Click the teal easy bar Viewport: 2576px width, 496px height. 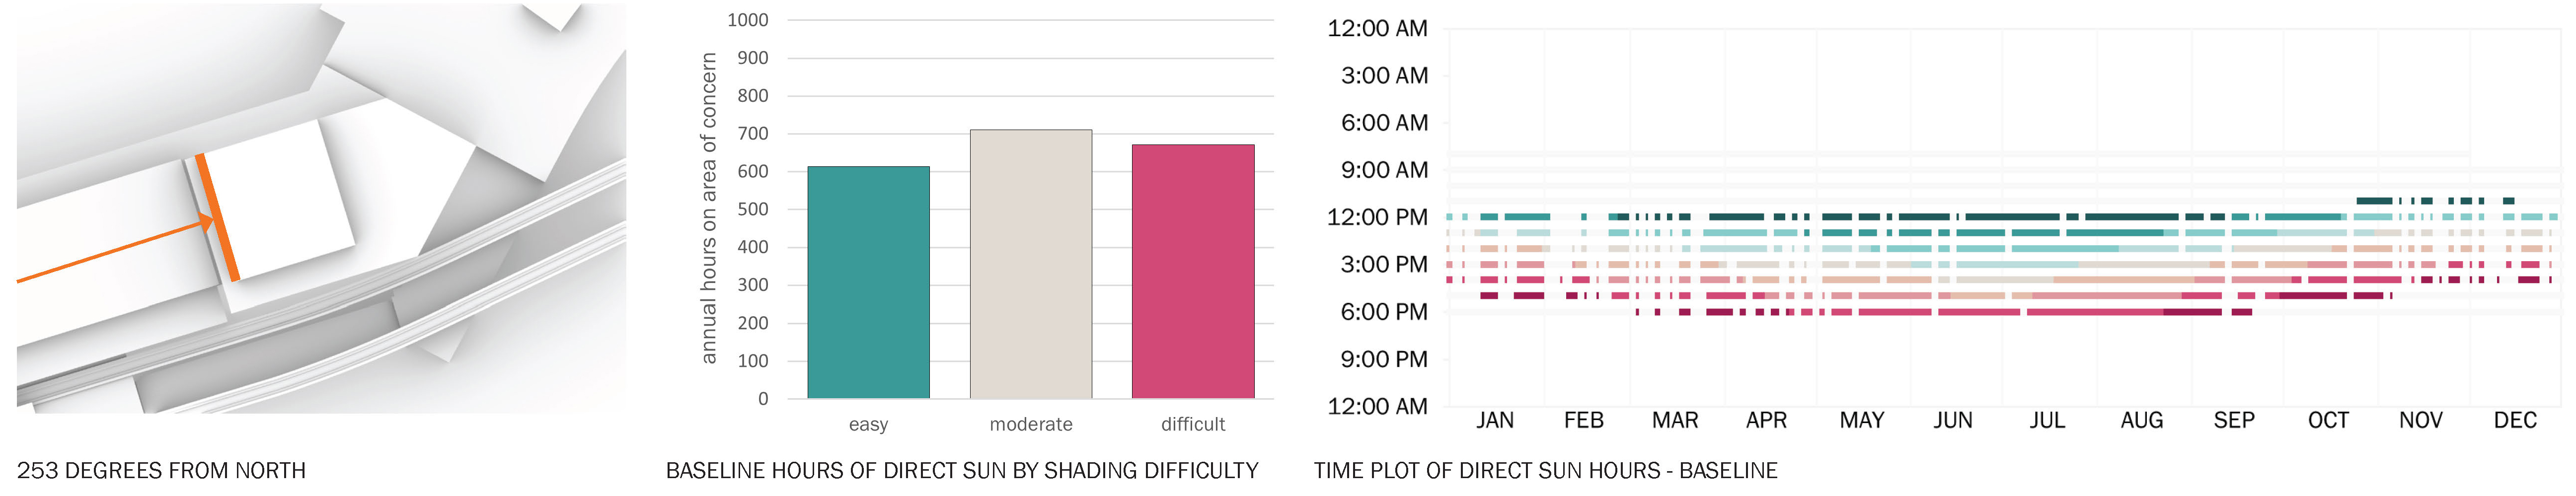[868, 282]
